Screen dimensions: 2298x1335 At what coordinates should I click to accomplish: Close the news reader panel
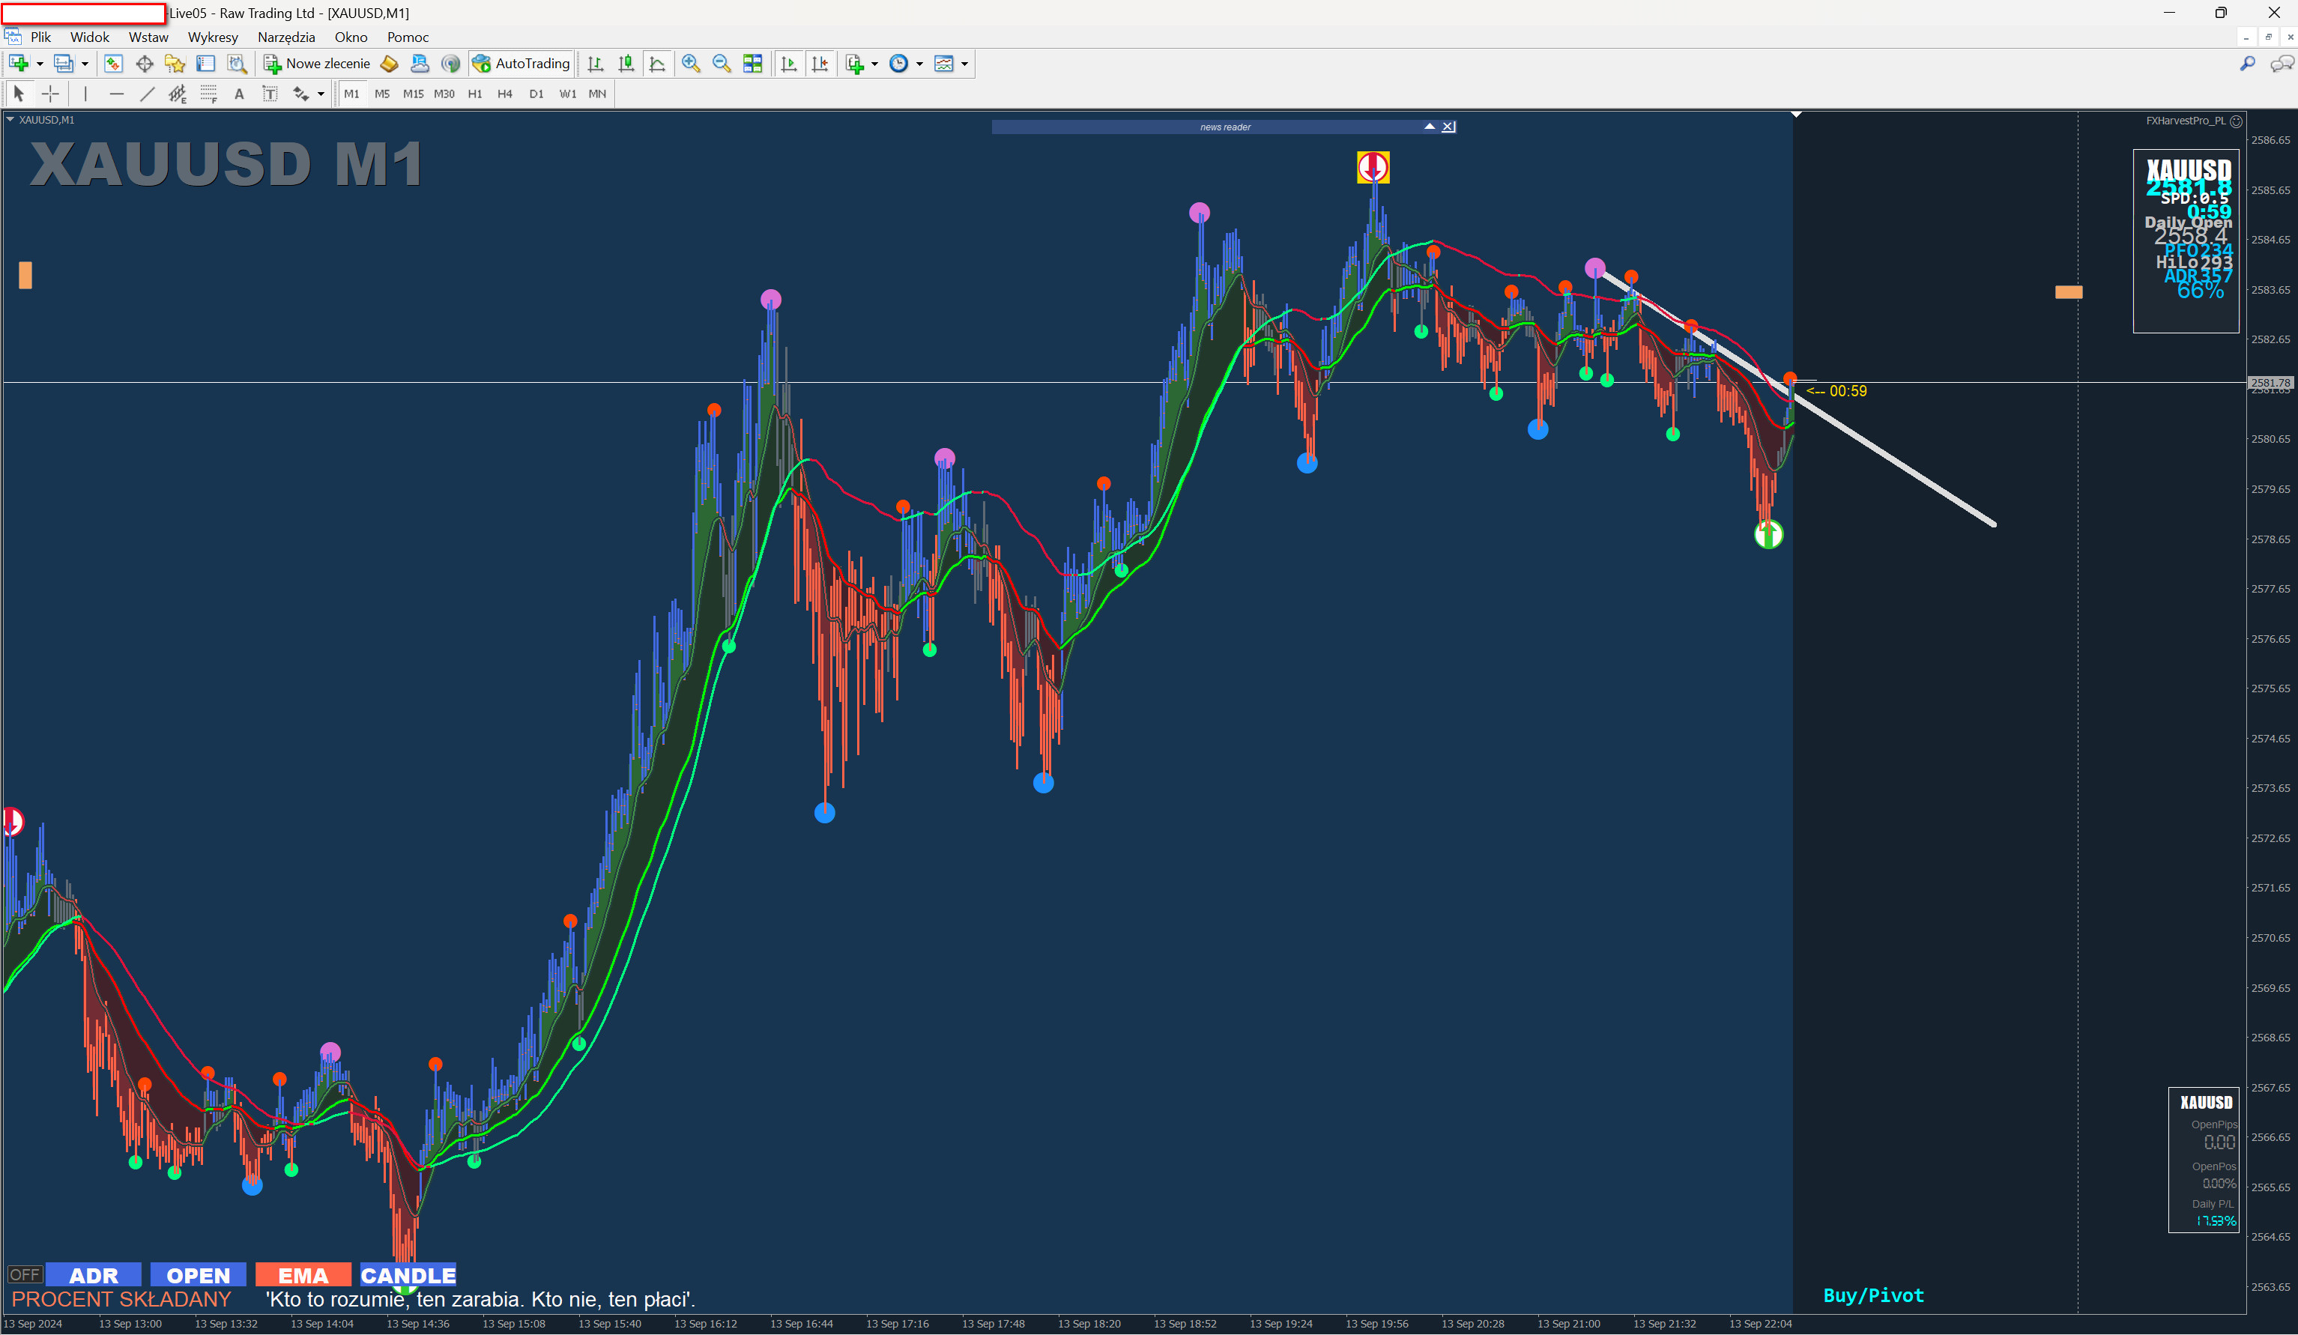1448,127
